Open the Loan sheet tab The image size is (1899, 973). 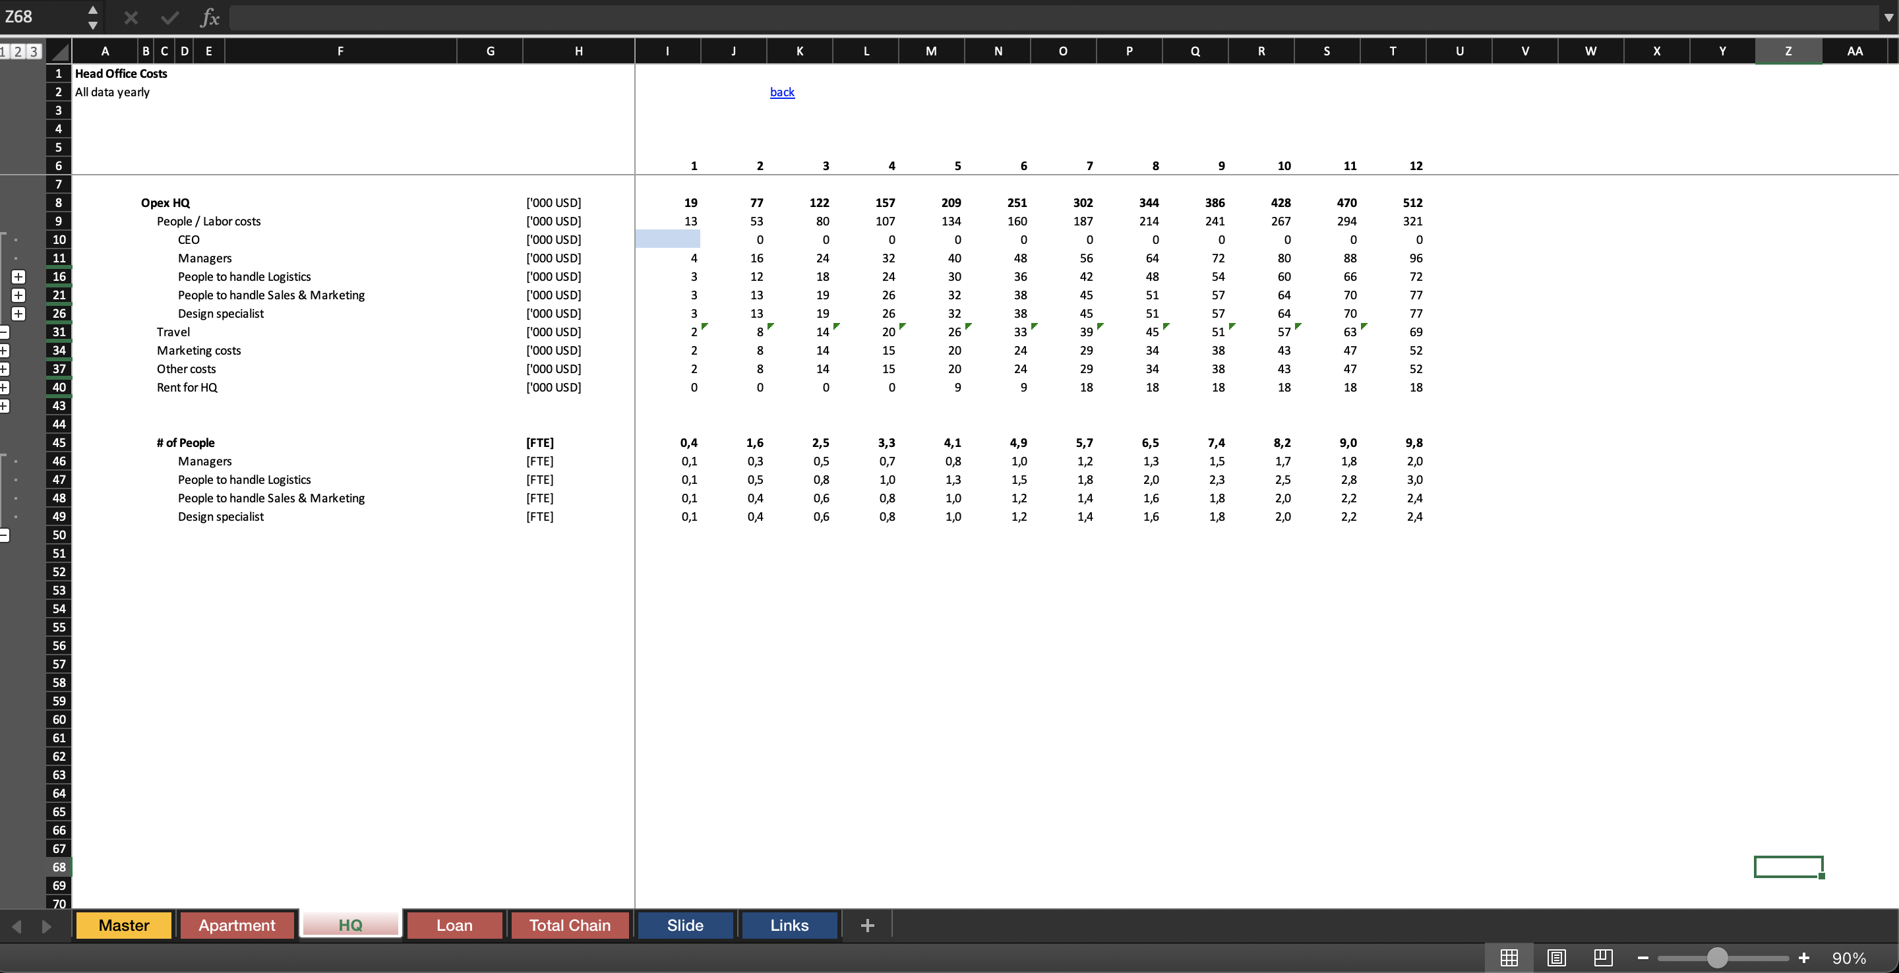(x=454, y=925)
